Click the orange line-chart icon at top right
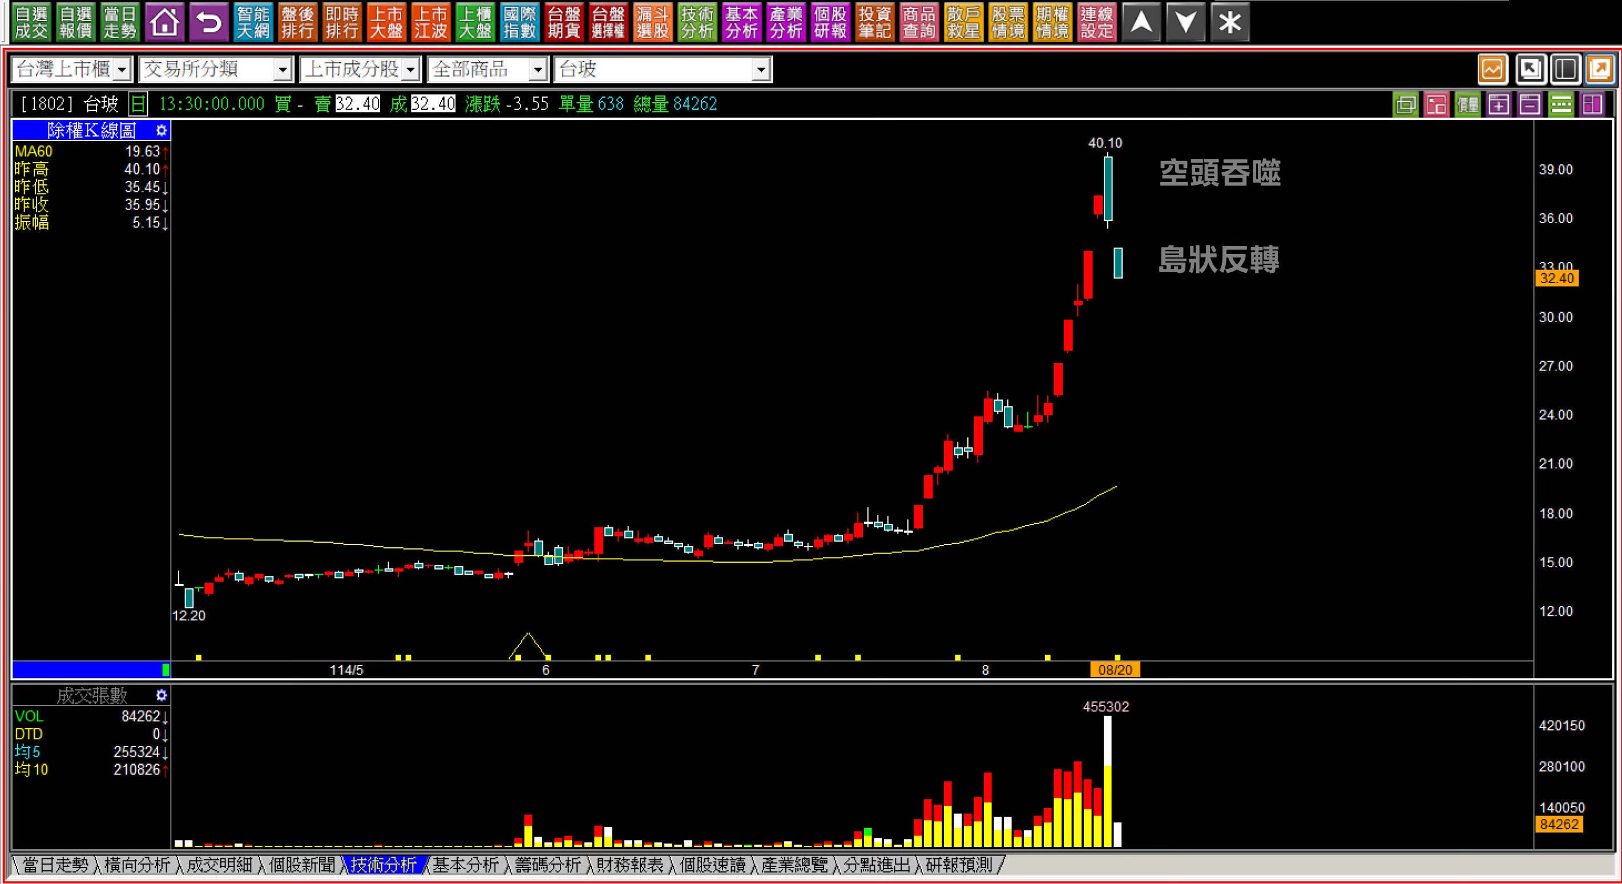This screenshot has height=884, width=1622. [1492, 69]
